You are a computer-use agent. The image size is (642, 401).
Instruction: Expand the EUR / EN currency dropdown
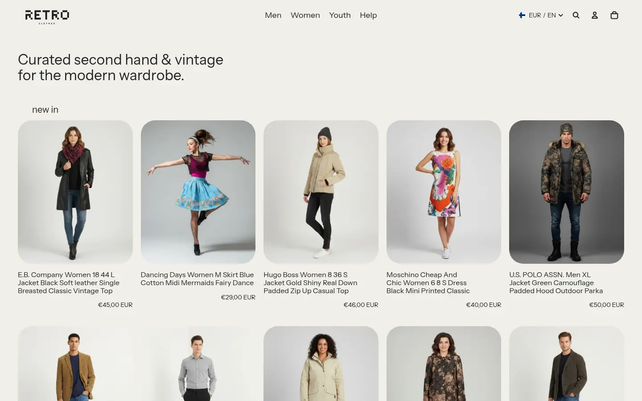point(546,15)
